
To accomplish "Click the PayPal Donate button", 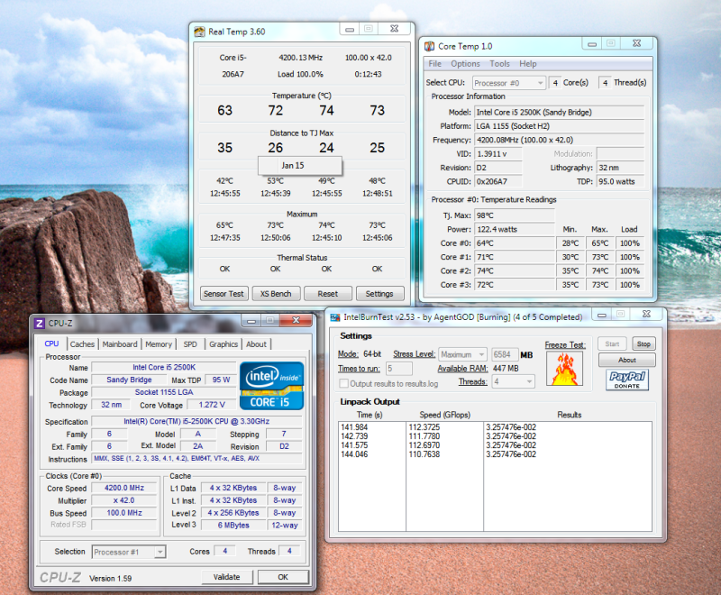I will pos(627,380).
